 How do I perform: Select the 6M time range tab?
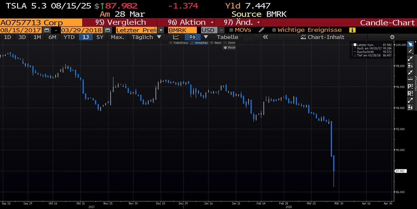[52, 37]
